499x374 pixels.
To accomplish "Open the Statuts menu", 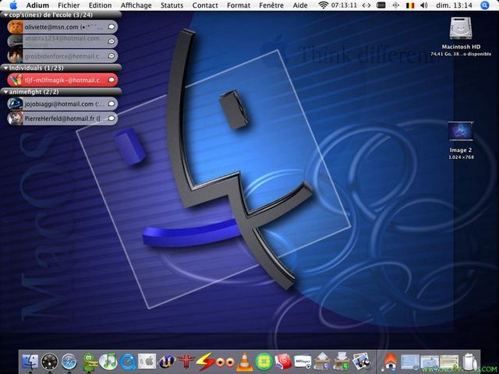I will point(172,5).
